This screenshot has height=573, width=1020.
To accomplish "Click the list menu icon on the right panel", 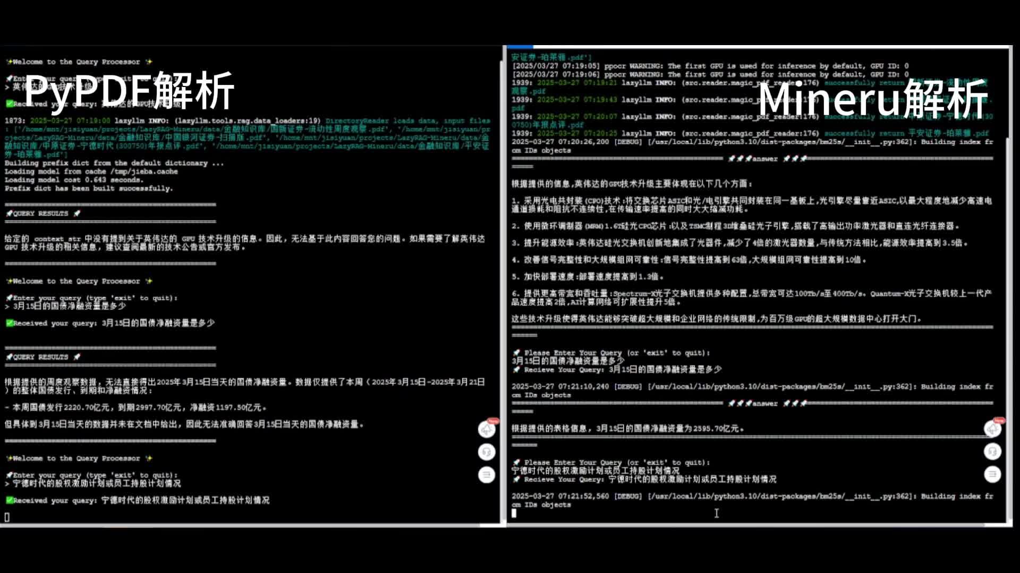I will [993, 474].
